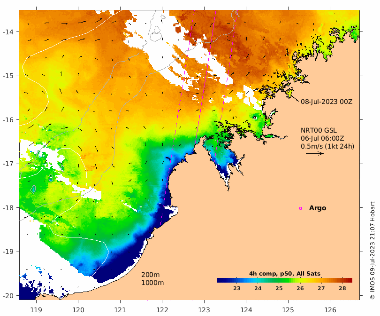Click the longitude axis label '120'

(78, 310)
